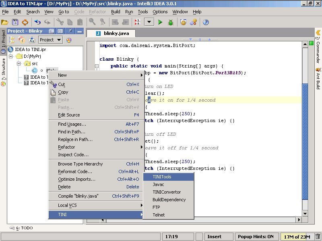The width and height of the screenshot is (322, 241).
Task: Select BuildDependency in the TINI submenu
Action: 168,200
